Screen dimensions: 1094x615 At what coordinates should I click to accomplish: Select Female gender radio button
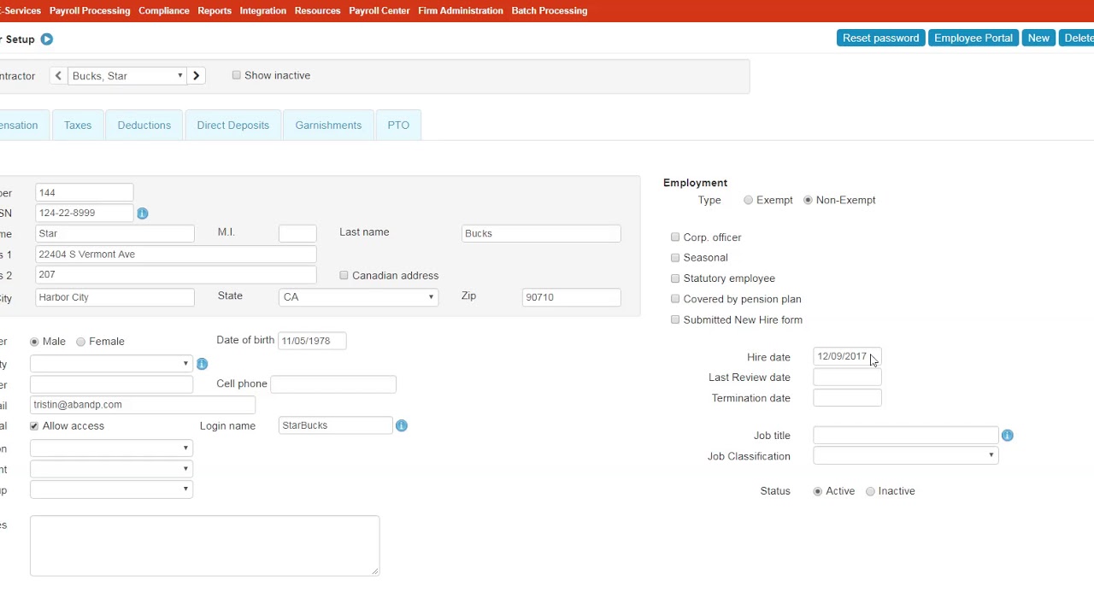81,342
